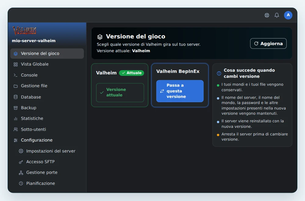Click the archive box icon for Backup
Screen dimensions: 305x201
click(x=16, y=108)
